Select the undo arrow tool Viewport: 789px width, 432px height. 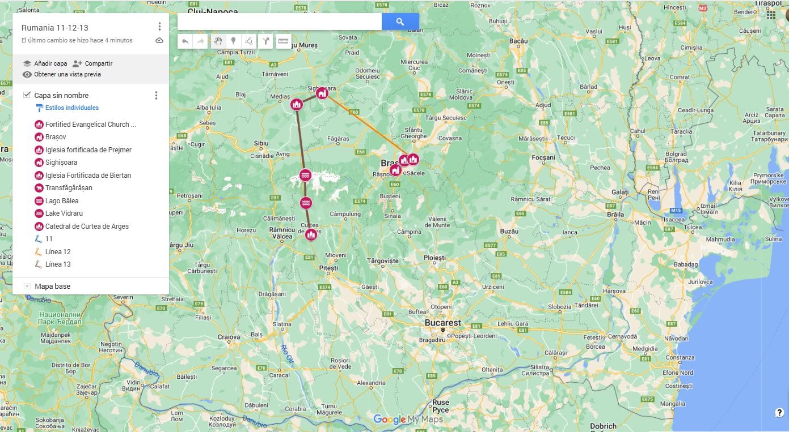[185, 41]
